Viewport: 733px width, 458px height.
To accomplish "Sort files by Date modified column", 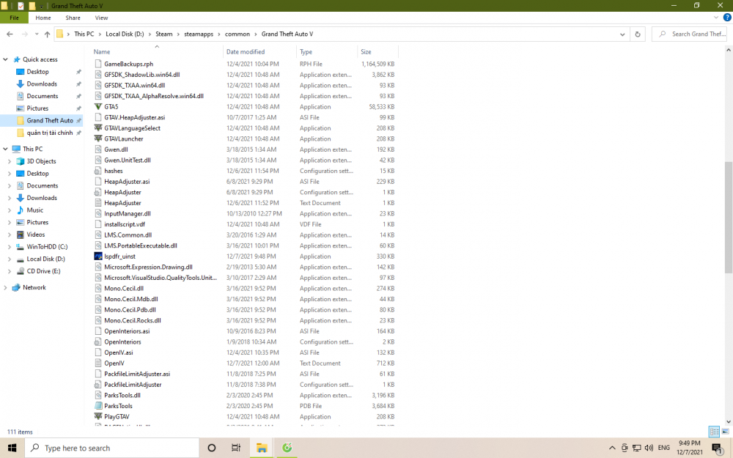I will [x=246, y=52].
